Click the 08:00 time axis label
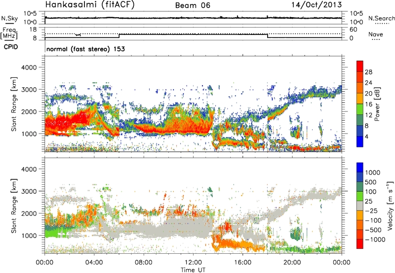Image resolution: width=395 pixels, height=273 pixels. [144, 263]
